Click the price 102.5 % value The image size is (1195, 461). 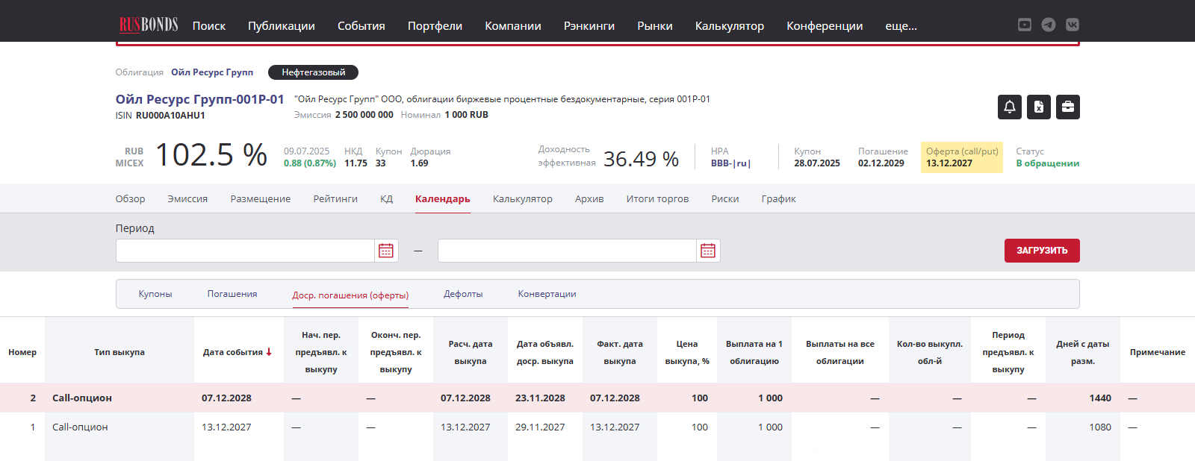(211, 155)
